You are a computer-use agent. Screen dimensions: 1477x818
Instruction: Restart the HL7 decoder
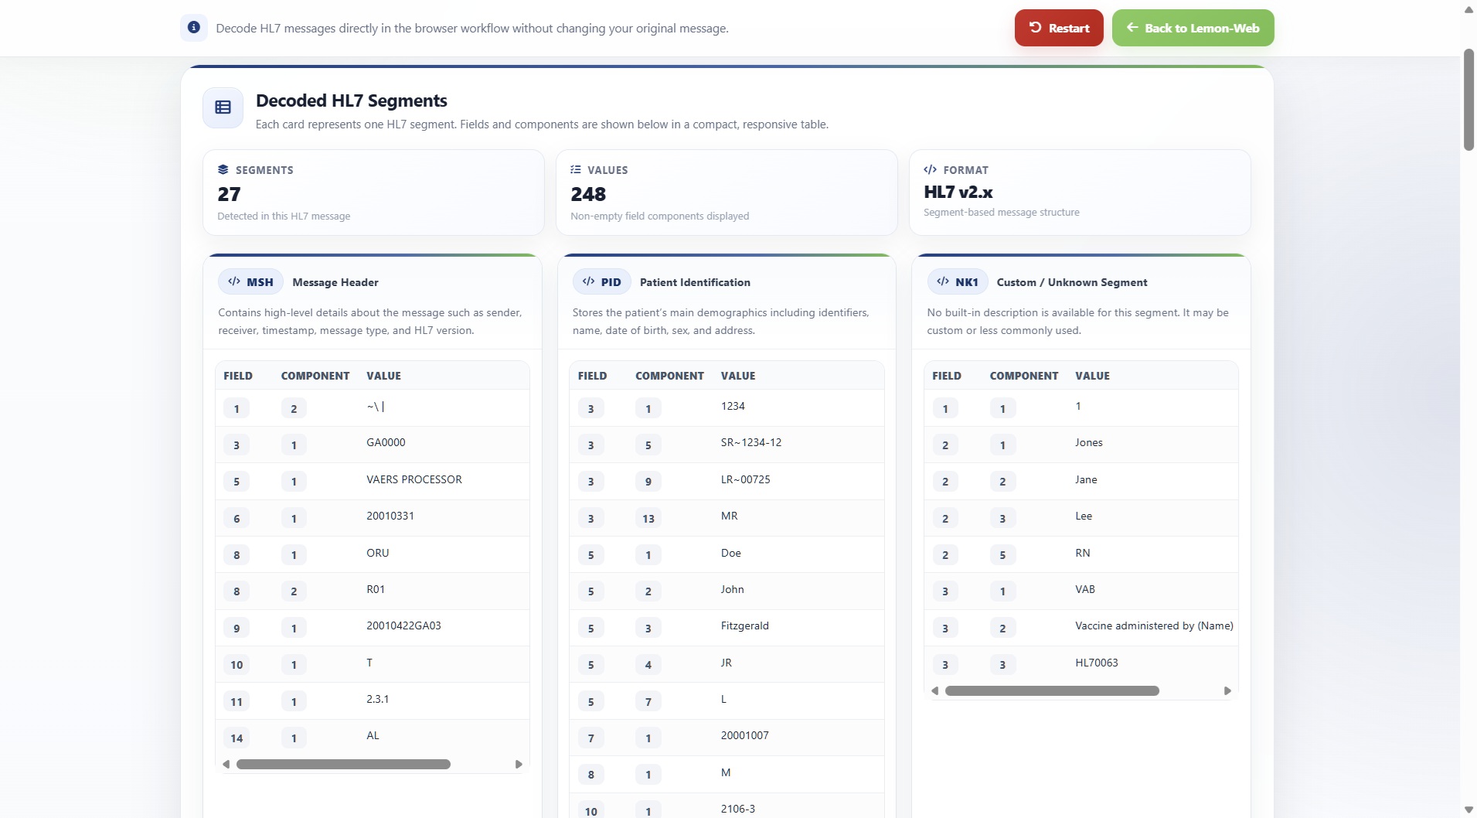click(1059, 28)
